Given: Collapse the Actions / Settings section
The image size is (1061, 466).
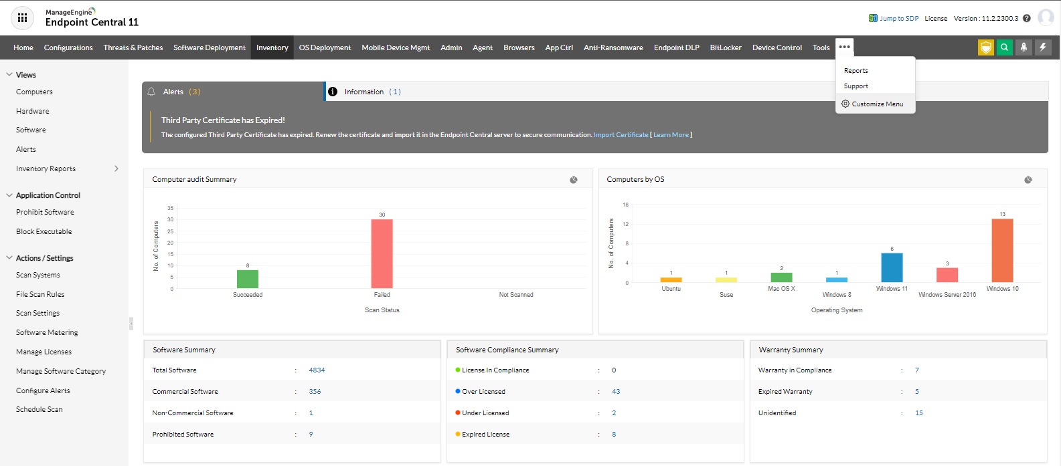Looking at the screenshot, I should [x=9, y=258].
